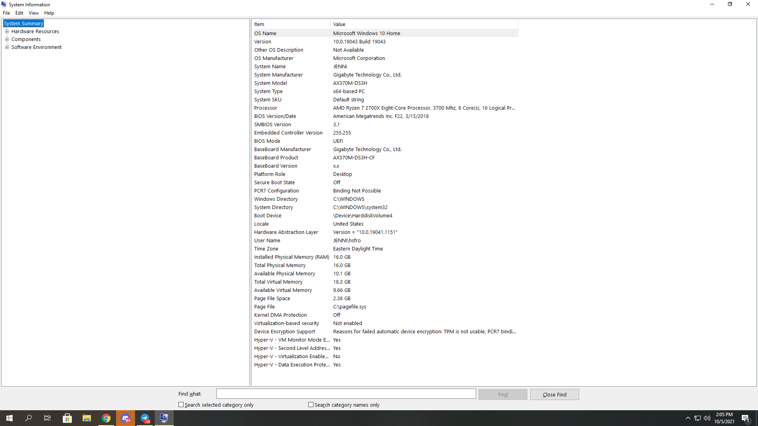
Task: Click the Help menu
Action: tap(49, 13)
